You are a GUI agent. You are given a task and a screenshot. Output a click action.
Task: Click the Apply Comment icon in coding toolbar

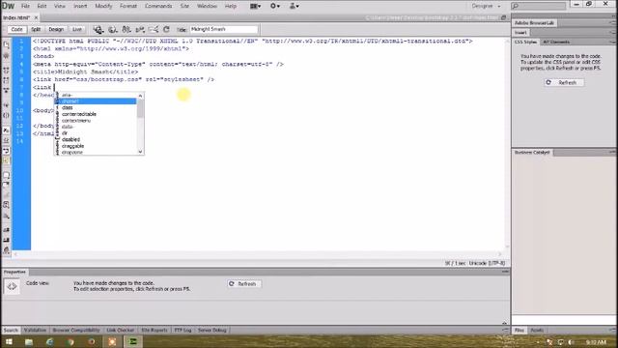coord(7,175)
